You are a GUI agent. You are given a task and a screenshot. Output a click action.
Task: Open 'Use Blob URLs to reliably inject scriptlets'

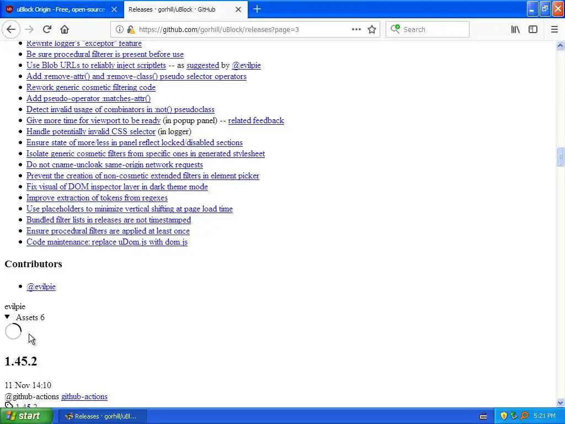[96, 65]
